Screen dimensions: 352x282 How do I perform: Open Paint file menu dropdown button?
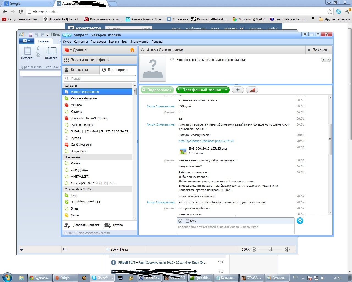26,41
